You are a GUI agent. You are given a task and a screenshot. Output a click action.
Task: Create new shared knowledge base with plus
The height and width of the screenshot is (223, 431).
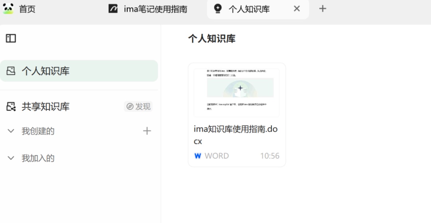click(147, 131)
